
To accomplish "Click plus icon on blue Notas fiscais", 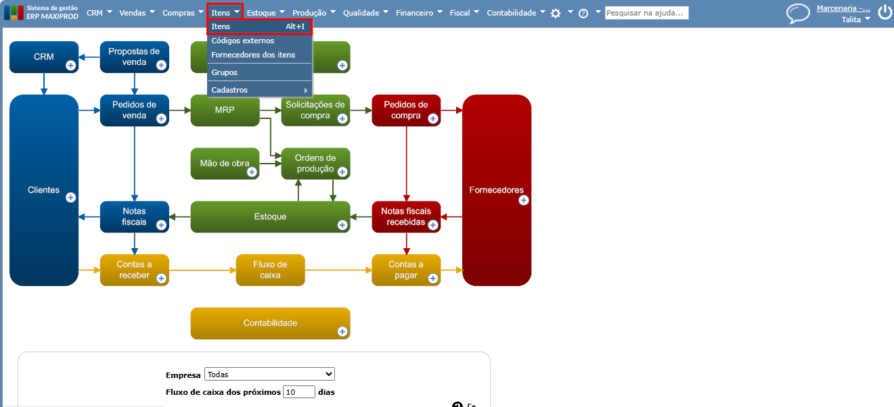I will tap(161, 225).
